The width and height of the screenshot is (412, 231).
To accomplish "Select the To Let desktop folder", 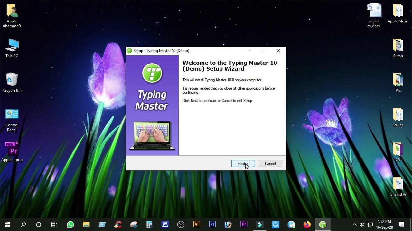I will point(398,117).
